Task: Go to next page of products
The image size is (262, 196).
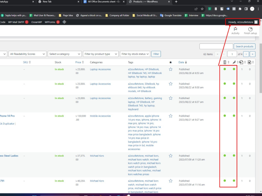Action: pyautogui.click(x=246, y=54)
